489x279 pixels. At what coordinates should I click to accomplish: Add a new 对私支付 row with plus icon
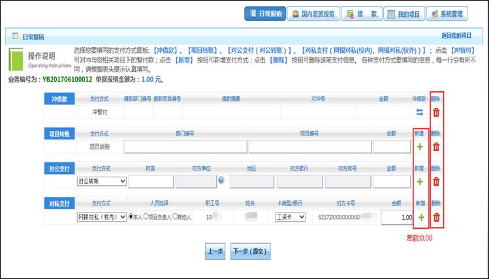tap(419, 216)
